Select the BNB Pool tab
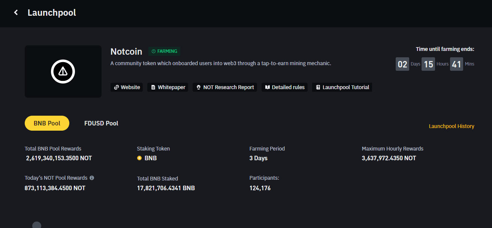The width and height of the screenshot is (492, 228). coord(47,123)
